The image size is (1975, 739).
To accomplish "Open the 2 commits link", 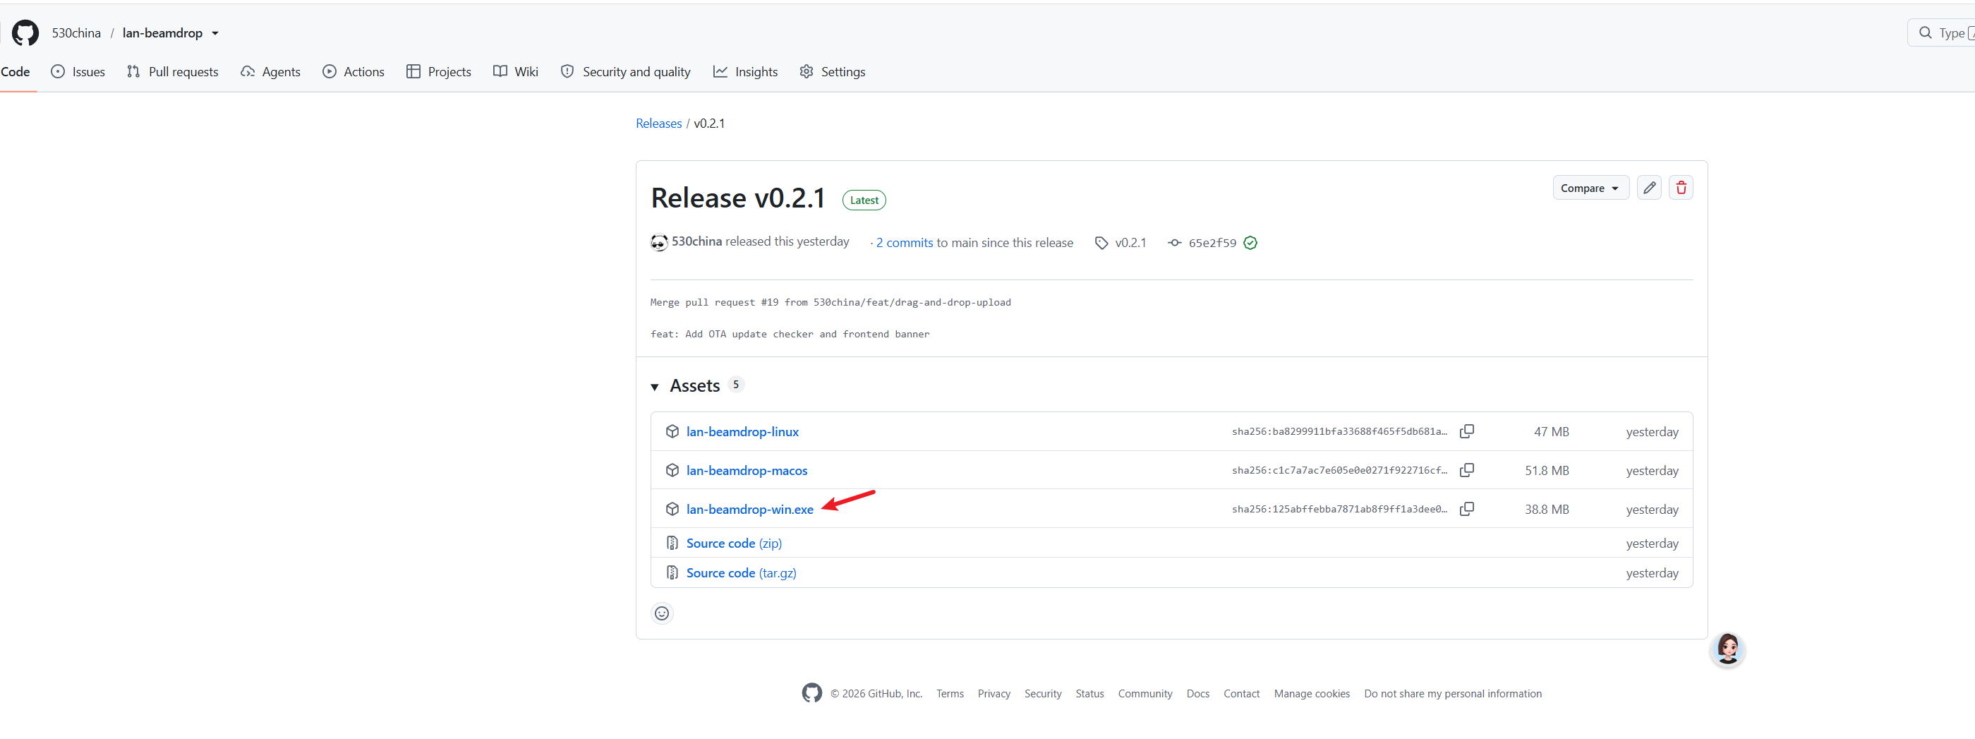I will pyautogui.click(x=905, y=243).
